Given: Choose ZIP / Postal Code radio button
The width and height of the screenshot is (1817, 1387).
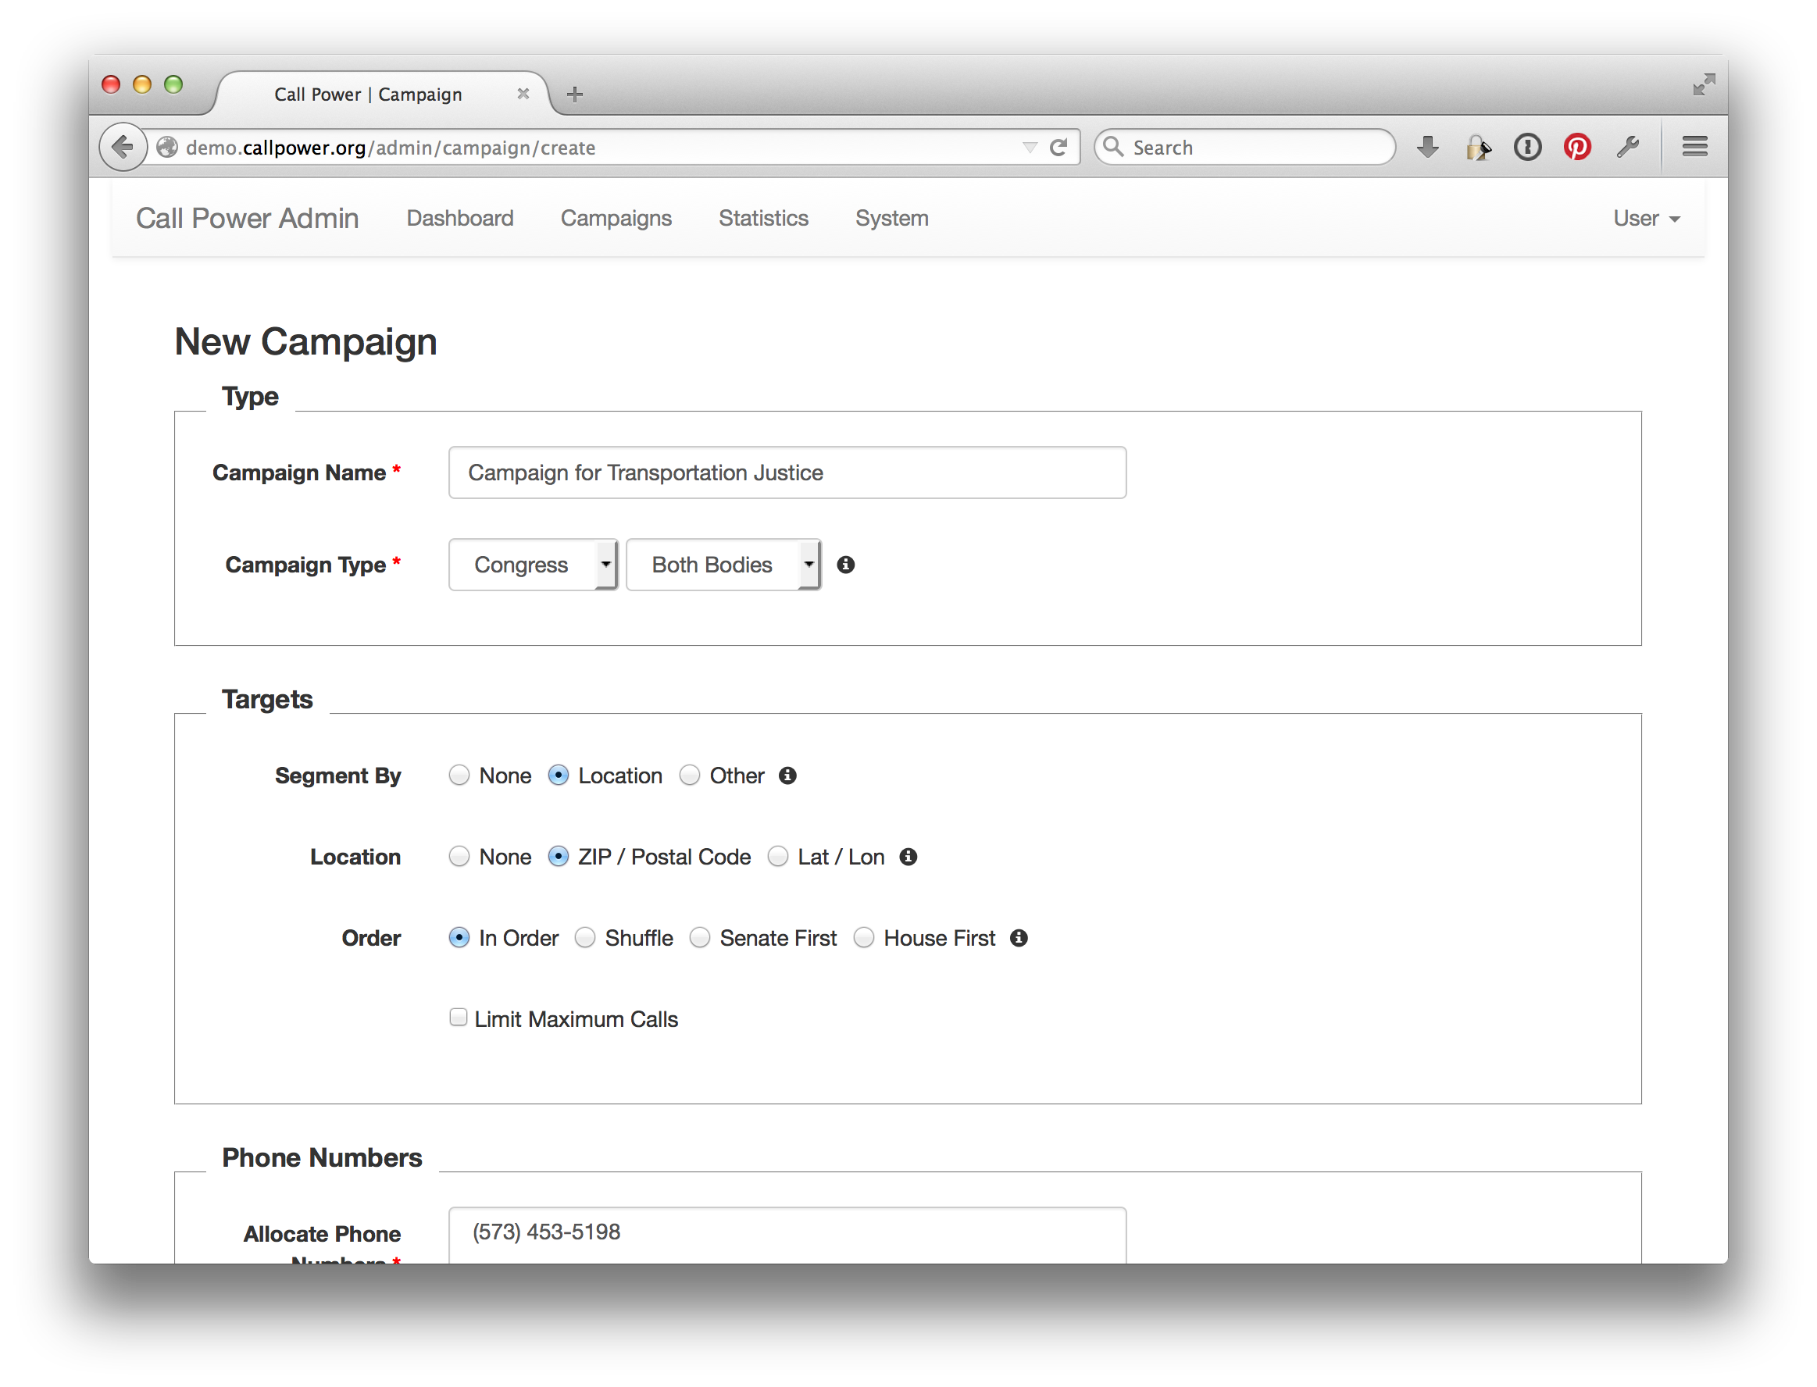Looking at the screenshot, I should point(559,856).
